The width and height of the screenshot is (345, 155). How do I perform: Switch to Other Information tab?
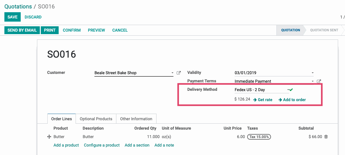[136, 119]
